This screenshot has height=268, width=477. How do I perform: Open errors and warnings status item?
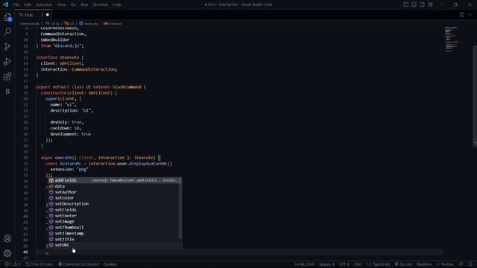(13, 264)
